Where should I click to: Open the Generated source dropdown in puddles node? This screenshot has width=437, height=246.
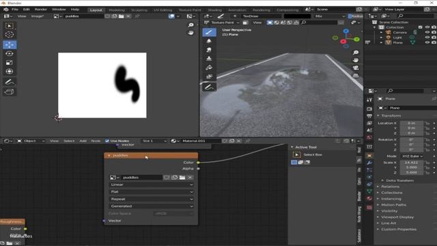152,206
